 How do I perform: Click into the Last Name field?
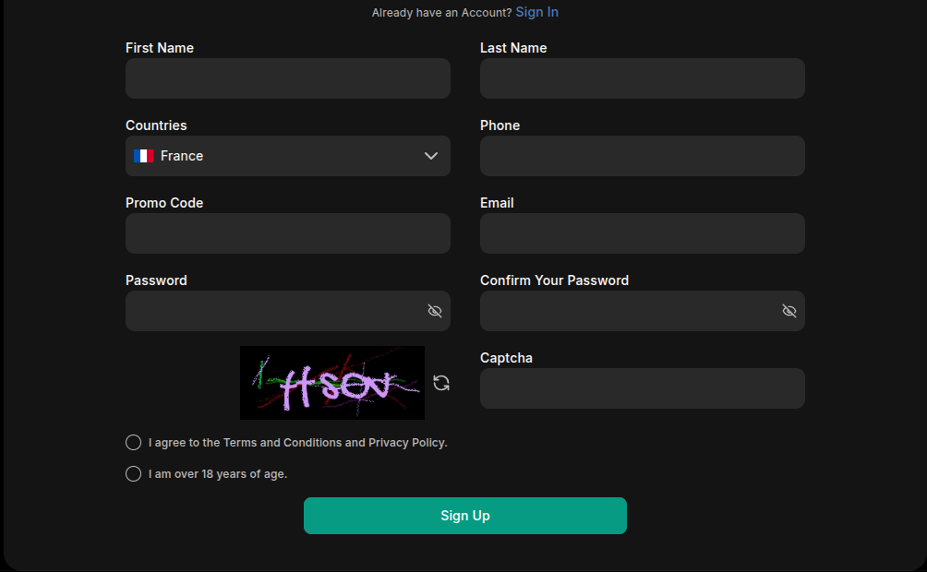643,78
